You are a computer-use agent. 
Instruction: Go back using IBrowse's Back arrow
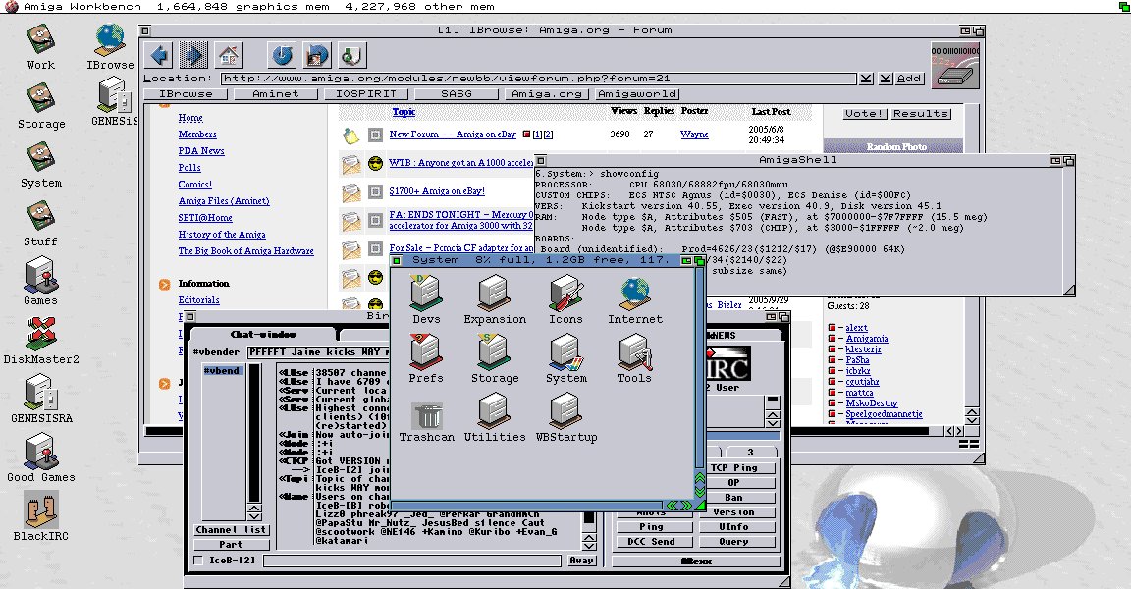(160, 56)
